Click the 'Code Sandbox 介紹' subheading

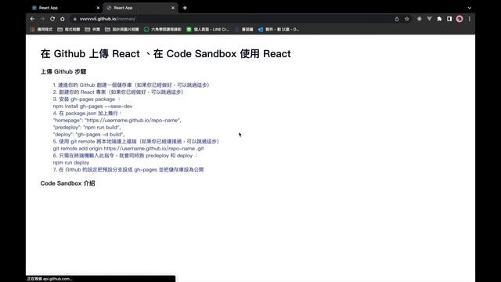pos(68,183)
